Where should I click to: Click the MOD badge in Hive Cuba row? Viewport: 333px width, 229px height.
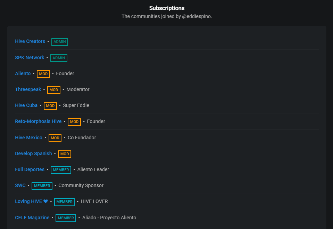50,106
